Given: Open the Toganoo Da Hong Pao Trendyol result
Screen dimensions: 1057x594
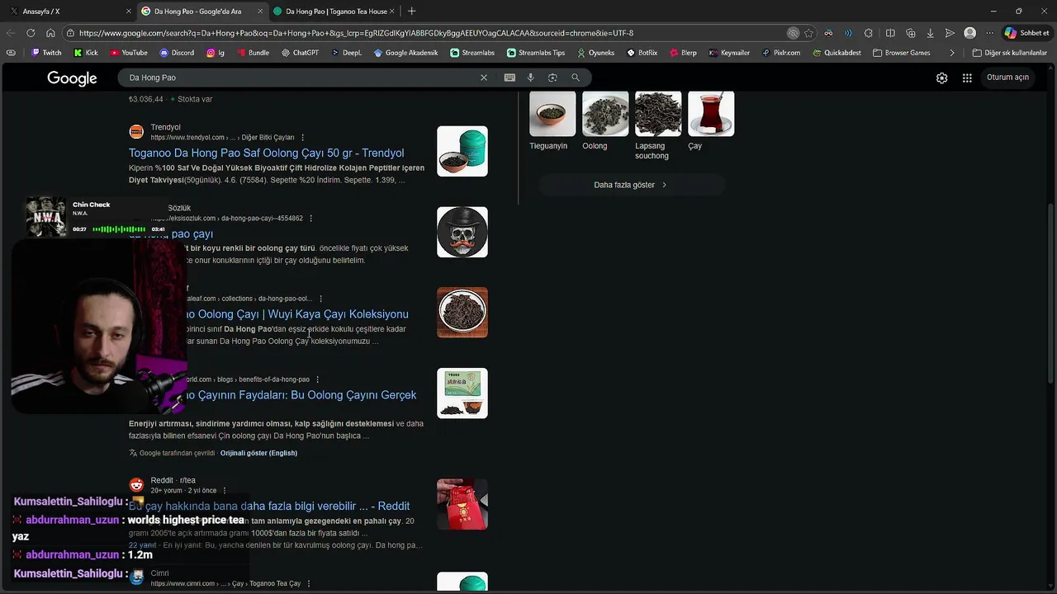Looking at the screenshot, I should (266, 153).
